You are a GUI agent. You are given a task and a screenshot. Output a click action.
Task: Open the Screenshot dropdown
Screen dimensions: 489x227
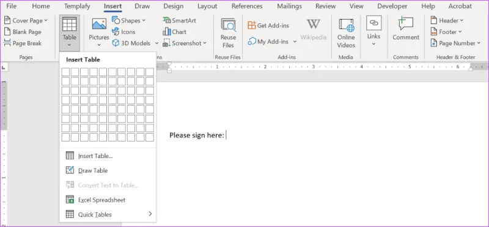(x=185, y=43)
